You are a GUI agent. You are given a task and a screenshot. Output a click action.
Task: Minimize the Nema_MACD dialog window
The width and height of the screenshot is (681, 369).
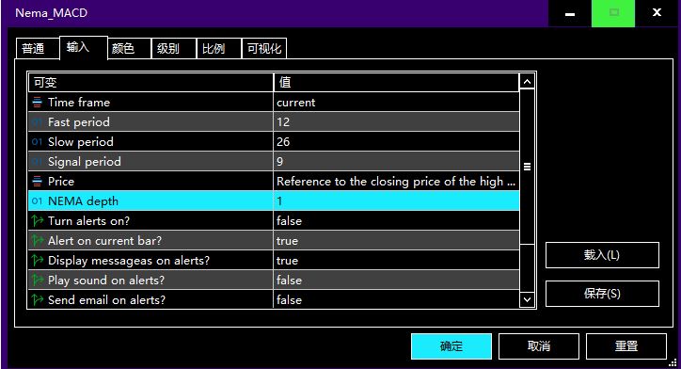570,13
